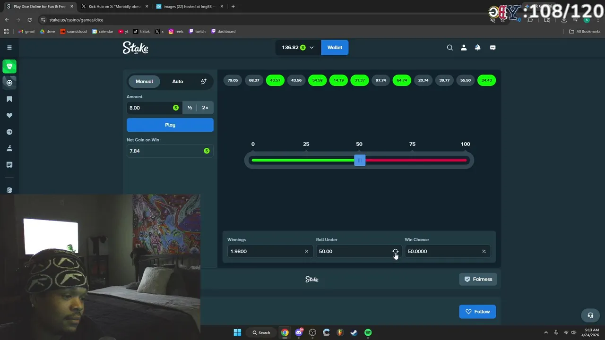The height and width of the screenshot is (340, 605).
Task: Open the tiktok bookmark
Action: (x=141, y=32)
